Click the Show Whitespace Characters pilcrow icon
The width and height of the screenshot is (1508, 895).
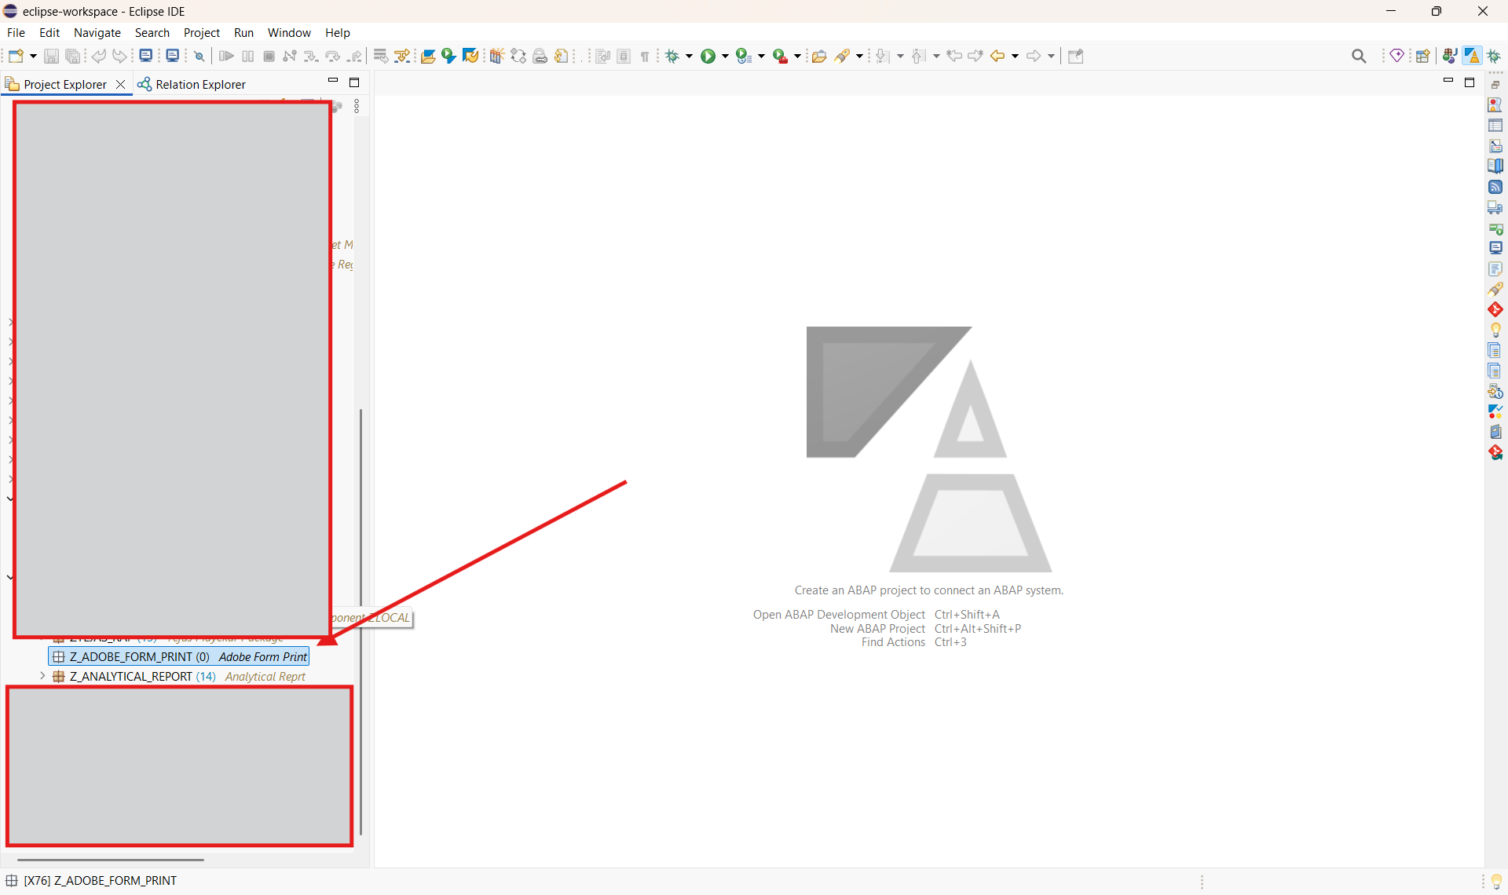click(x=645, y=56)
